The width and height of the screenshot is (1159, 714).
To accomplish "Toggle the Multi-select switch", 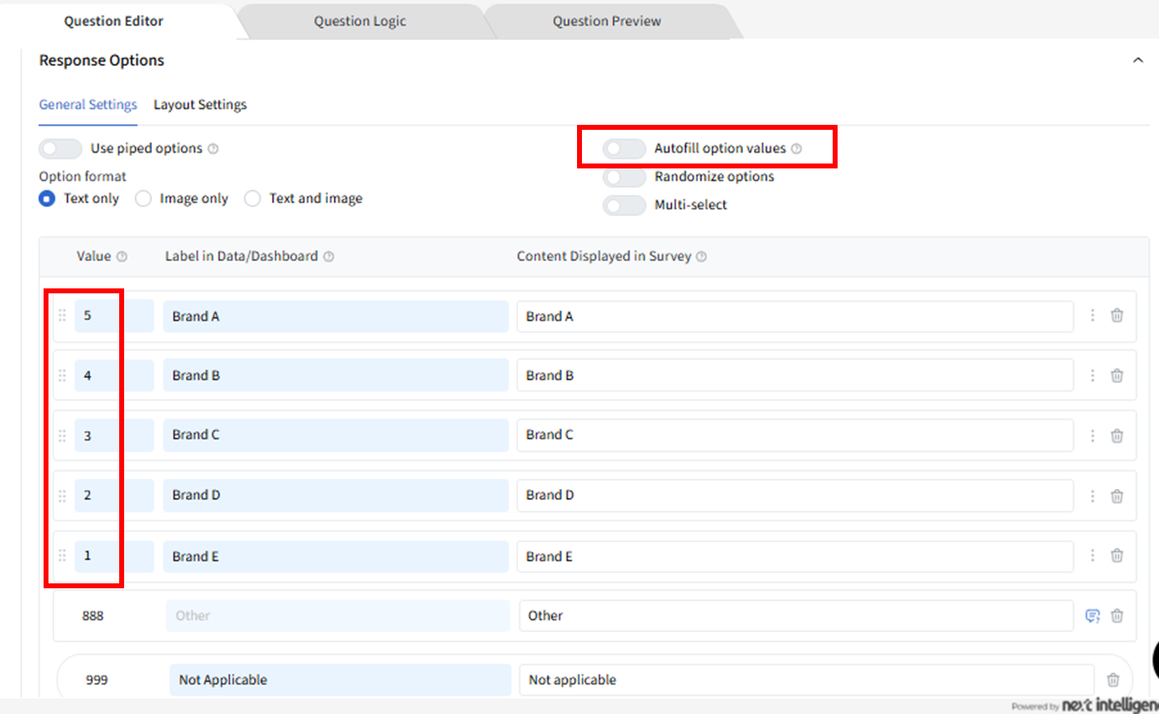I will pos(624,205).
